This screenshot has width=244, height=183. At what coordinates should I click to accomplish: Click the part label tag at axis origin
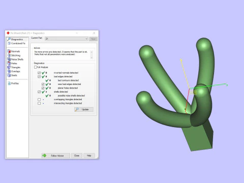click(193, 93)
